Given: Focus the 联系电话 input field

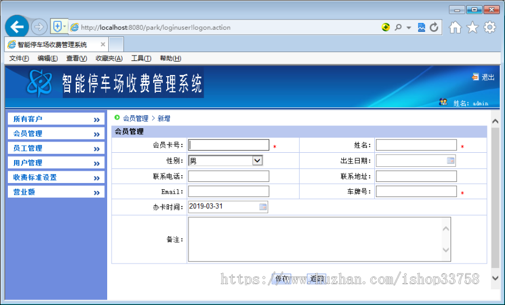Looking at the screenshot, I should (x=229, y=176).
